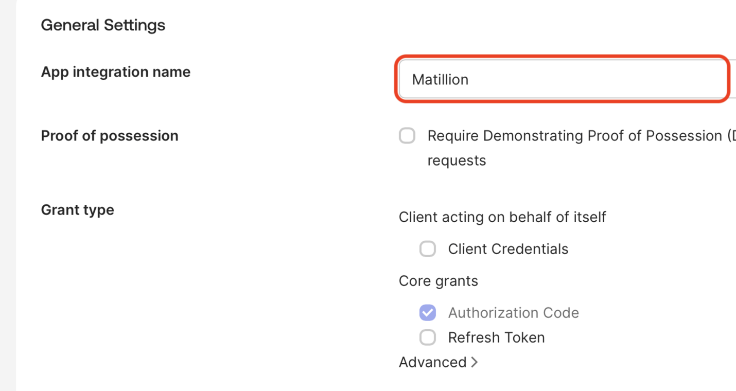Viewport: 736px width, 391px height.
Task: Click the General Settings heading
Action: 103,25
